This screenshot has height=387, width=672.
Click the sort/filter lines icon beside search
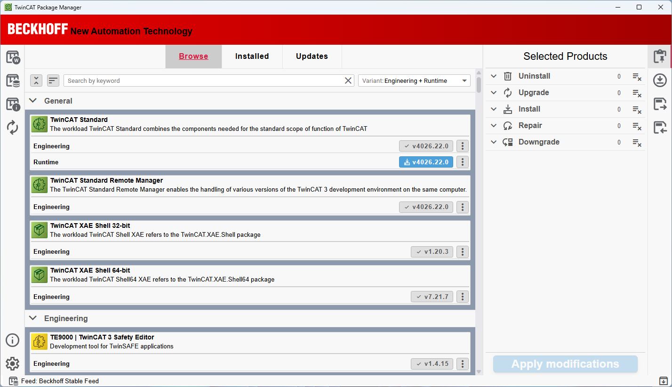53,81
